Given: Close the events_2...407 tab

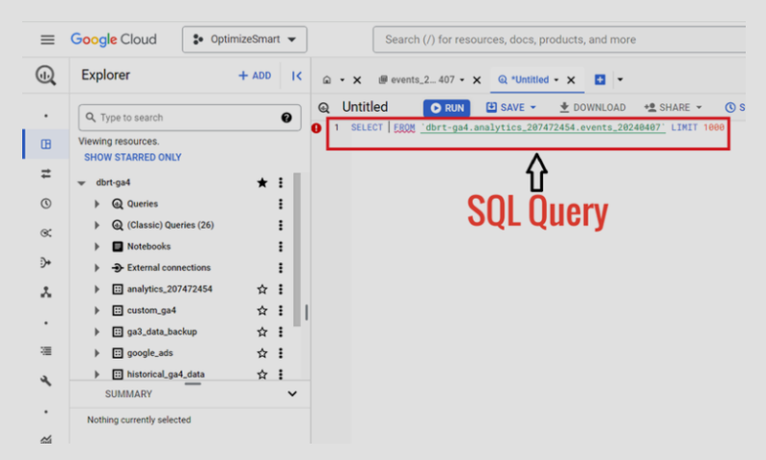Looking at the screenshot, I should pyautogui.click(x=477, y=80).
